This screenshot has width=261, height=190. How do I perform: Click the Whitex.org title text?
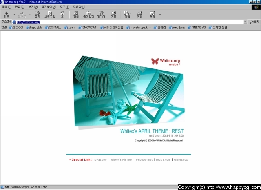click(170, 61)
